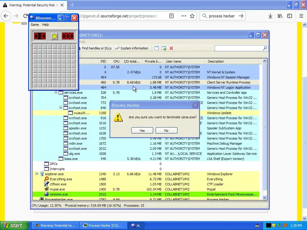Sort by the I/O total column header
The image size is (307, 230).
(x=132, y=61)
